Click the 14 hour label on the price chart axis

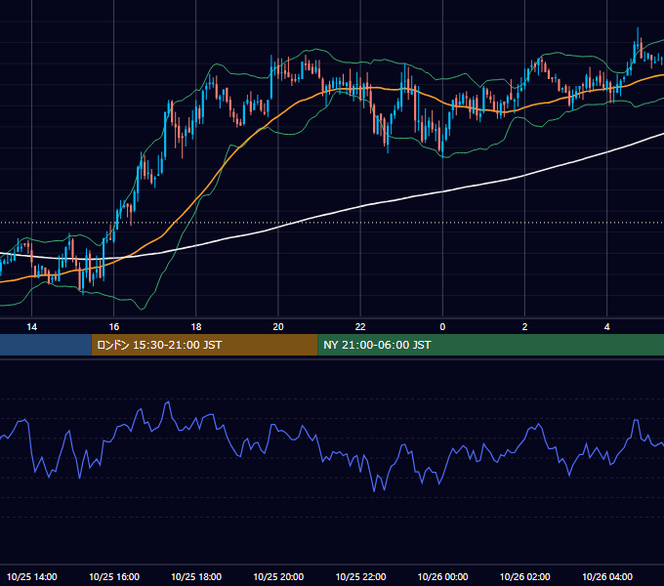click(32, 327)
